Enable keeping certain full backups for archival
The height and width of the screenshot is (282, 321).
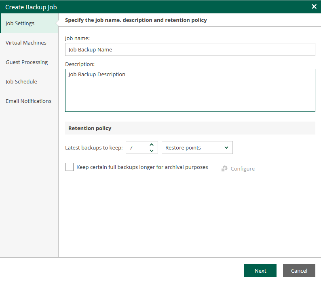(x=70, y=167)
